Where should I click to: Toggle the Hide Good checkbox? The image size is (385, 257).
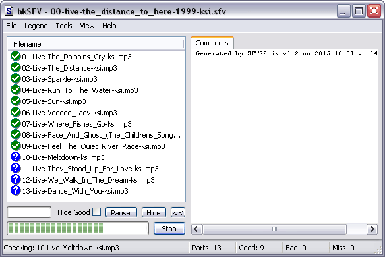pos(96,212)
